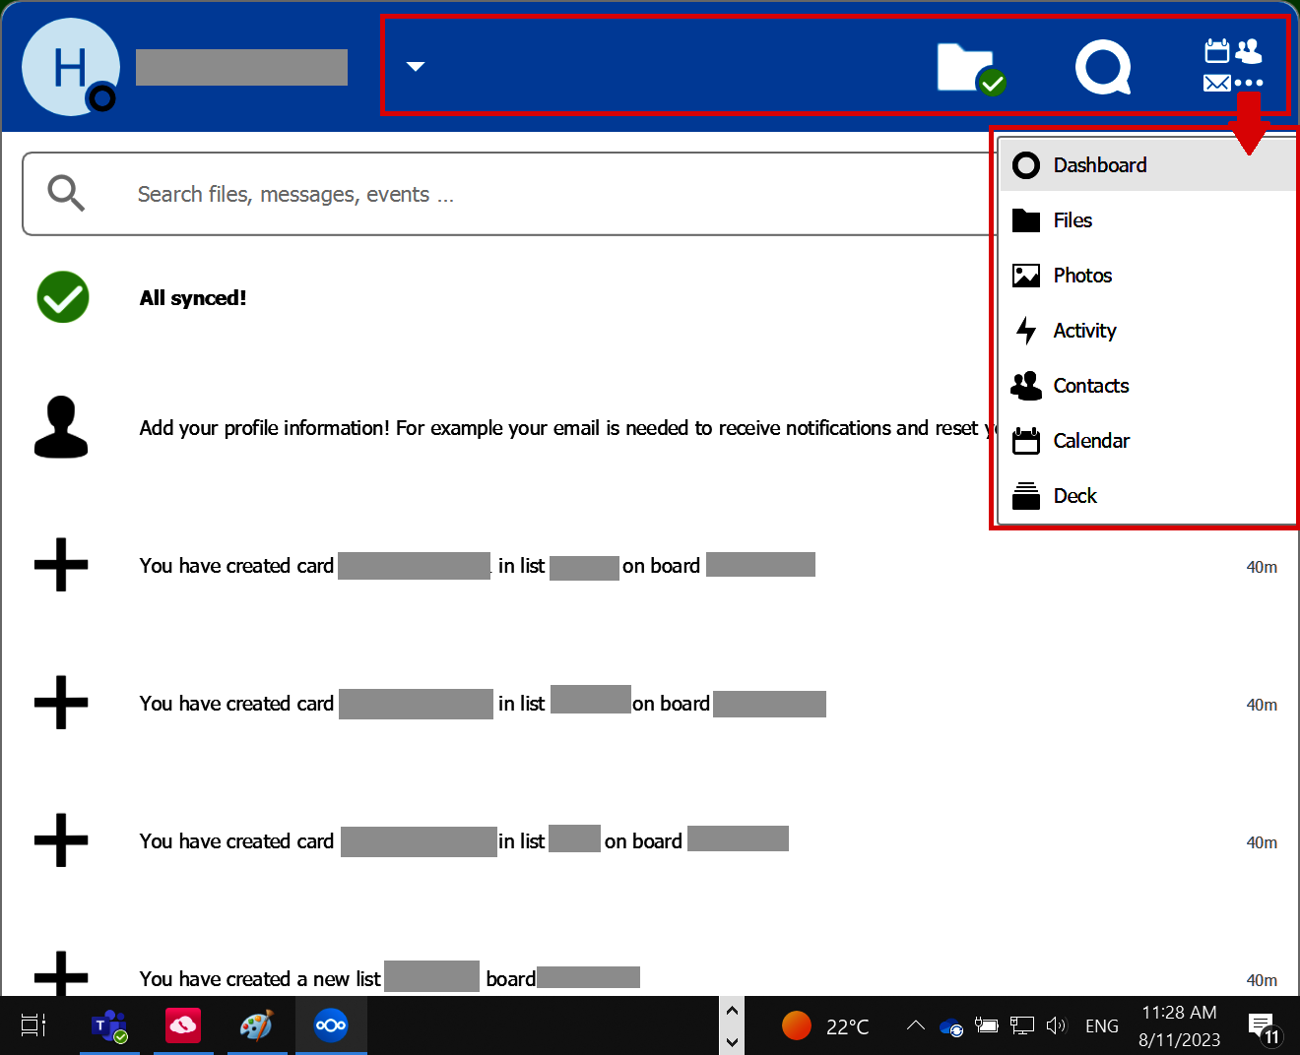Open the weather widget showing 22°C
The height and width of the screenshot is (1055, 1300).
[825, 1024]
